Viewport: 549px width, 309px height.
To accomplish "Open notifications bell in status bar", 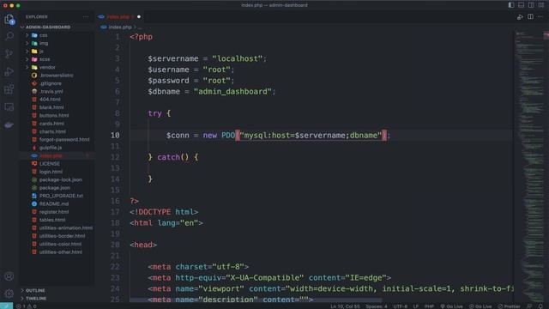I will click(x=540, y=306).
